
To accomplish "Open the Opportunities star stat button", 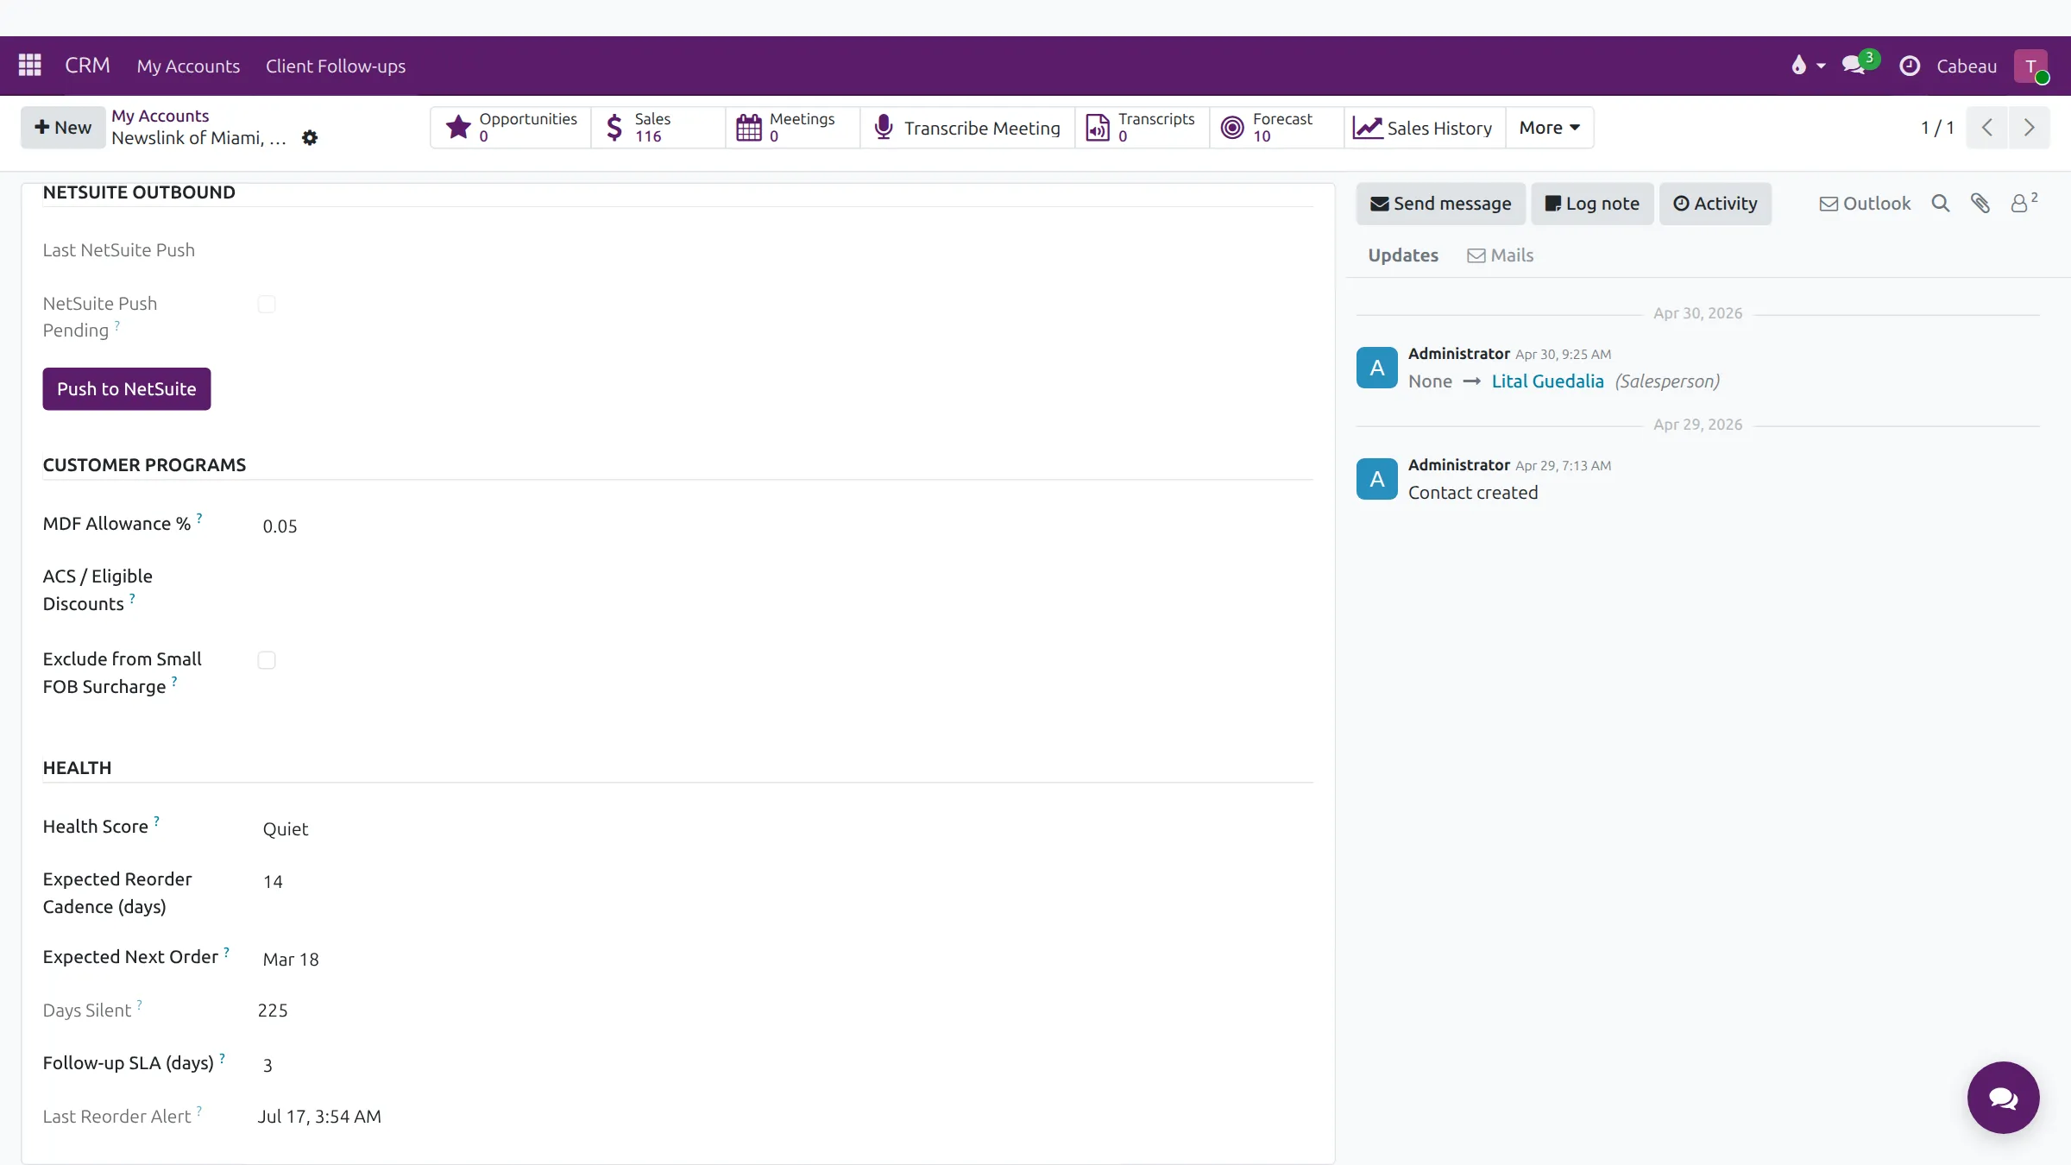I will point(511,128).
